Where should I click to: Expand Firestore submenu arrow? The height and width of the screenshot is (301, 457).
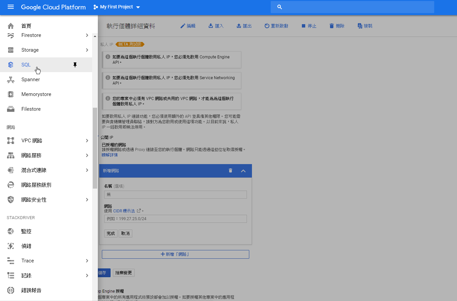[87, 35]
